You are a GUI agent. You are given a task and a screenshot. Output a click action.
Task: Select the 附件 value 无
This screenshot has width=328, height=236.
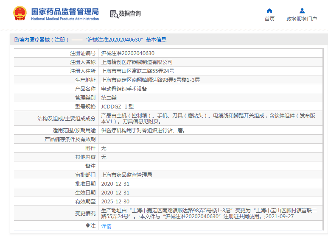click(104, 148)
